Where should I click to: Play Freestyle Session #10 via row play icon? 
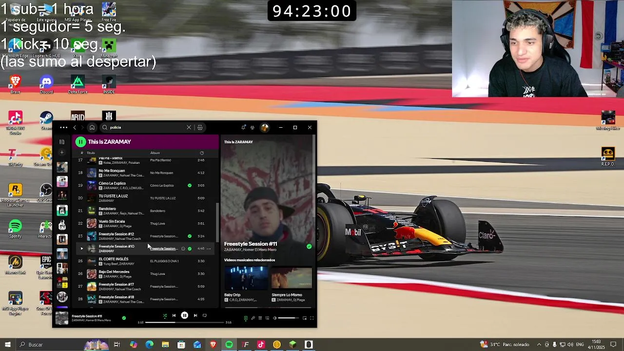[x=81, y=249]
